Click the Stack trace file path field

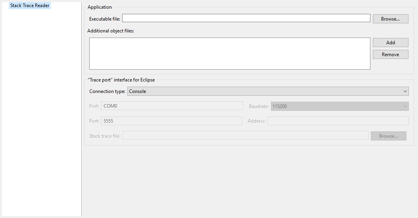click(x=245, y=136)
